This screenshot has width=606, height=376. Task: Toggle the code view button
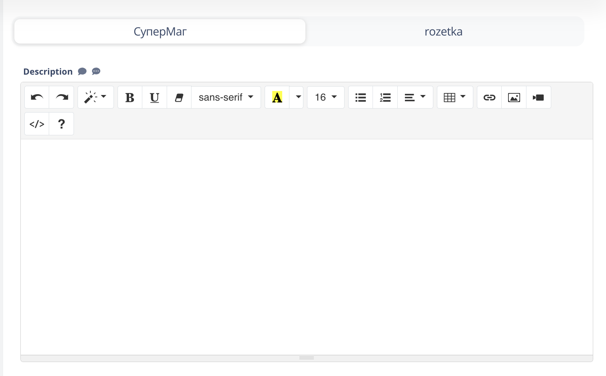(x=37, y=124)
